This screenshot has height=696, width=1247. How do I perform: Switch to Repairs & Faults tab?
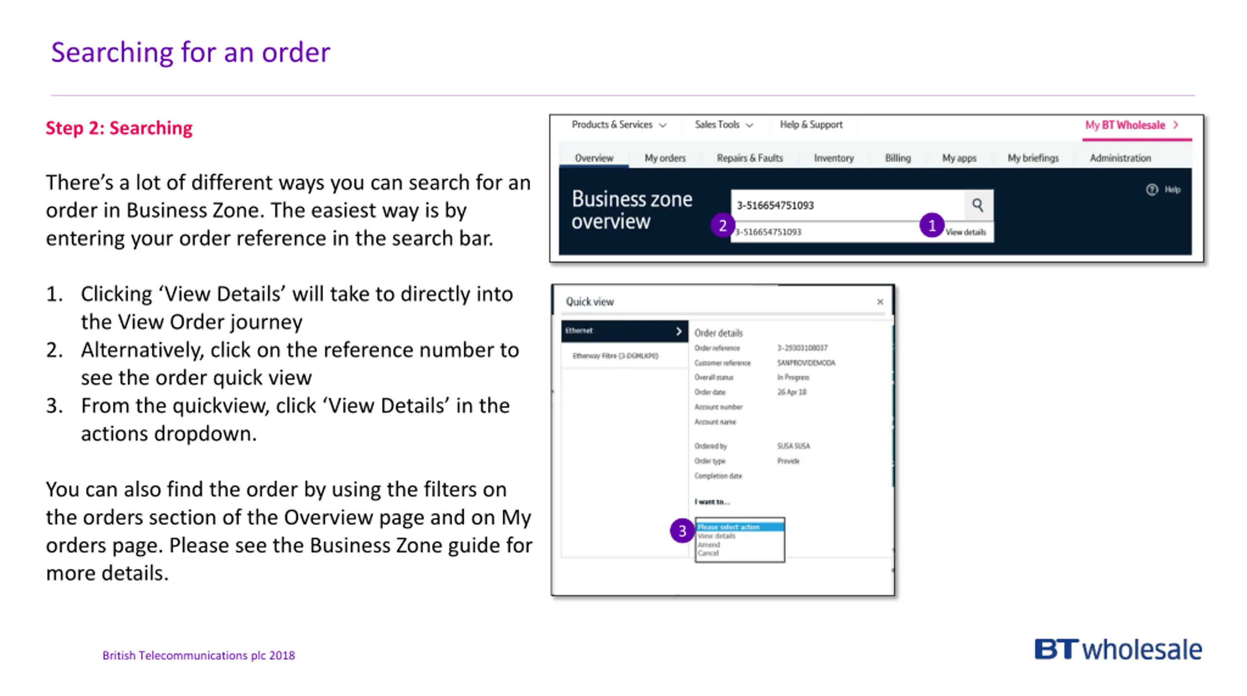pos(750,158)
